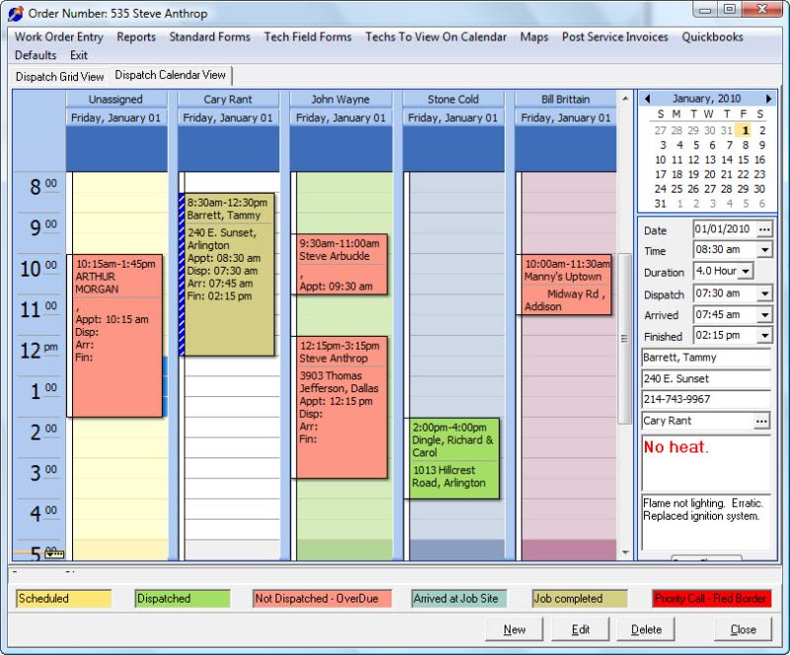Click the right arrow to show February 2010

coord(769,99)
